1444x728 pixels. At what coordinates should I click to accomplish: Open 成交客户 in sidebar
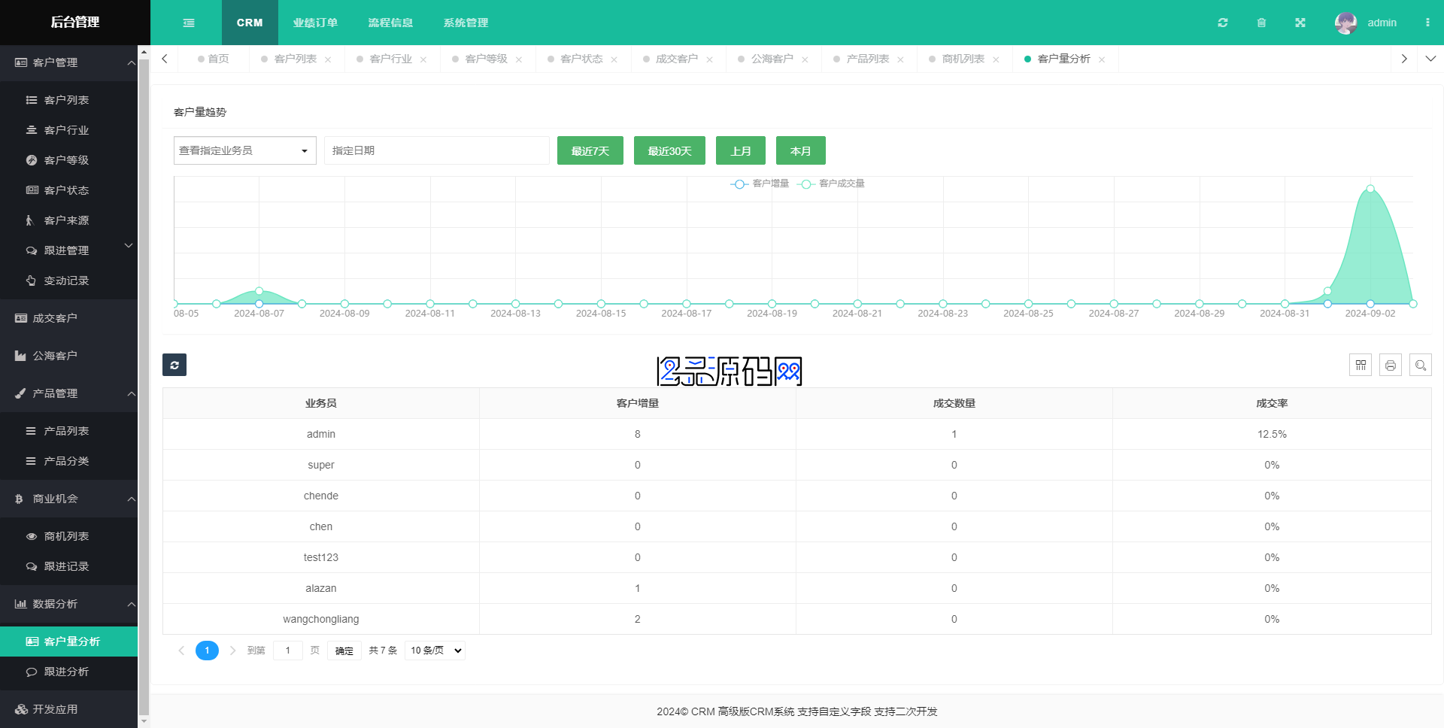(68, 318)
